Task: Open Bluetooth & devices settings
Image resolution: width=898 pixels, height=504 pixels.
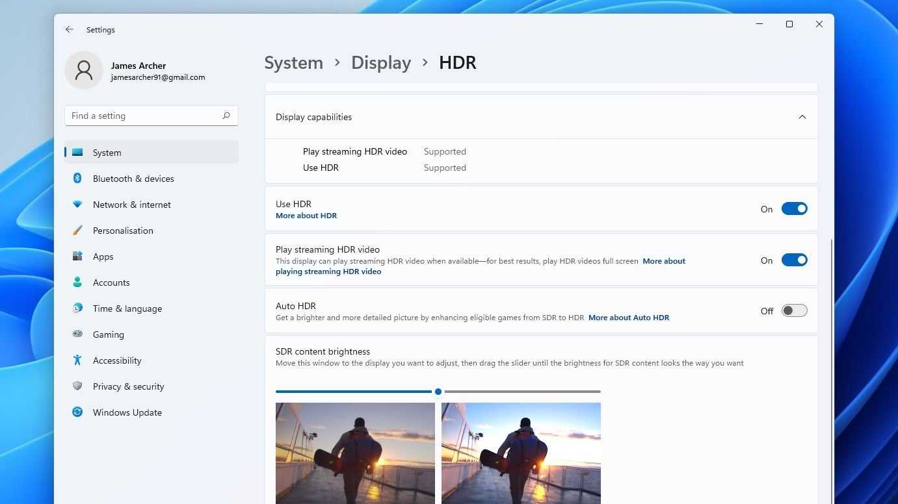Action: tap(152, 179)
